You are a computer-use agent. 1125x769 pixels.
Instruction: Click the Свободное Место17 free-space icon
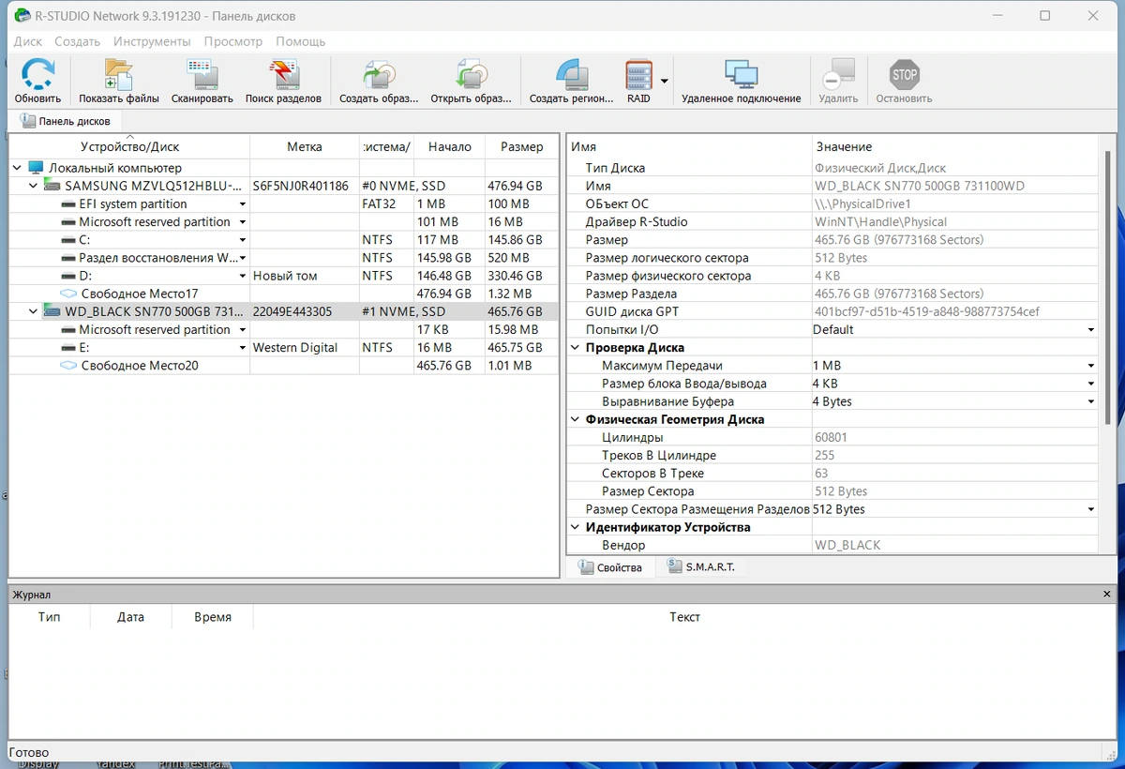67,294
